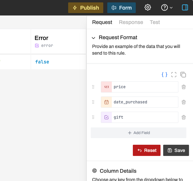This screenshot has height=181, width=193.
Task: Click Add Field to add a row
Action: click(x=138, y=133)
